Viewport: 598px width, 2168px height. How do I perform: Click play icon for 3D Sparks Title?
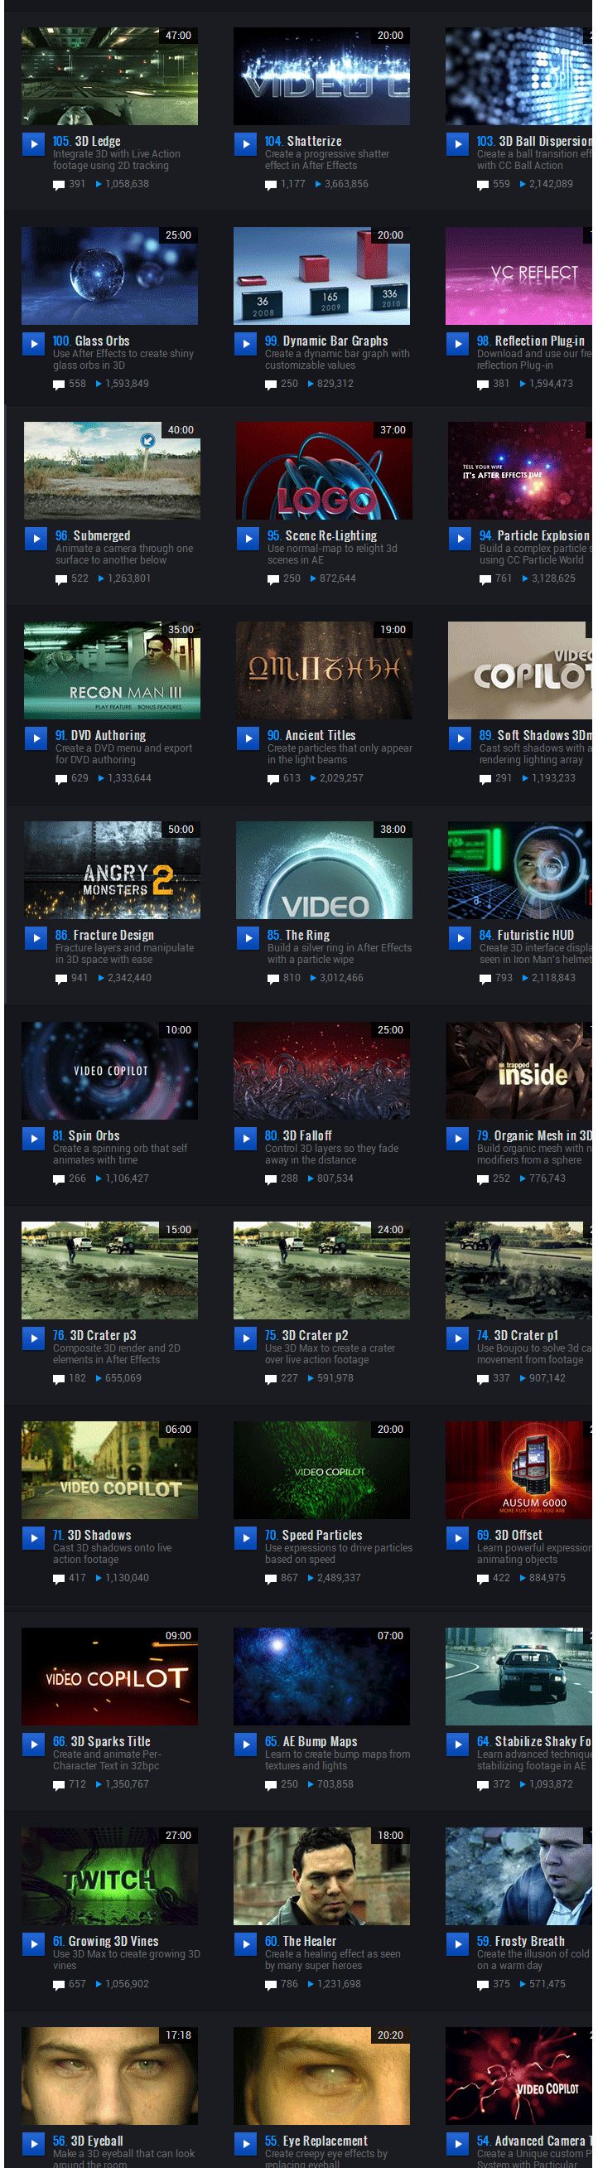[33, 1744]
